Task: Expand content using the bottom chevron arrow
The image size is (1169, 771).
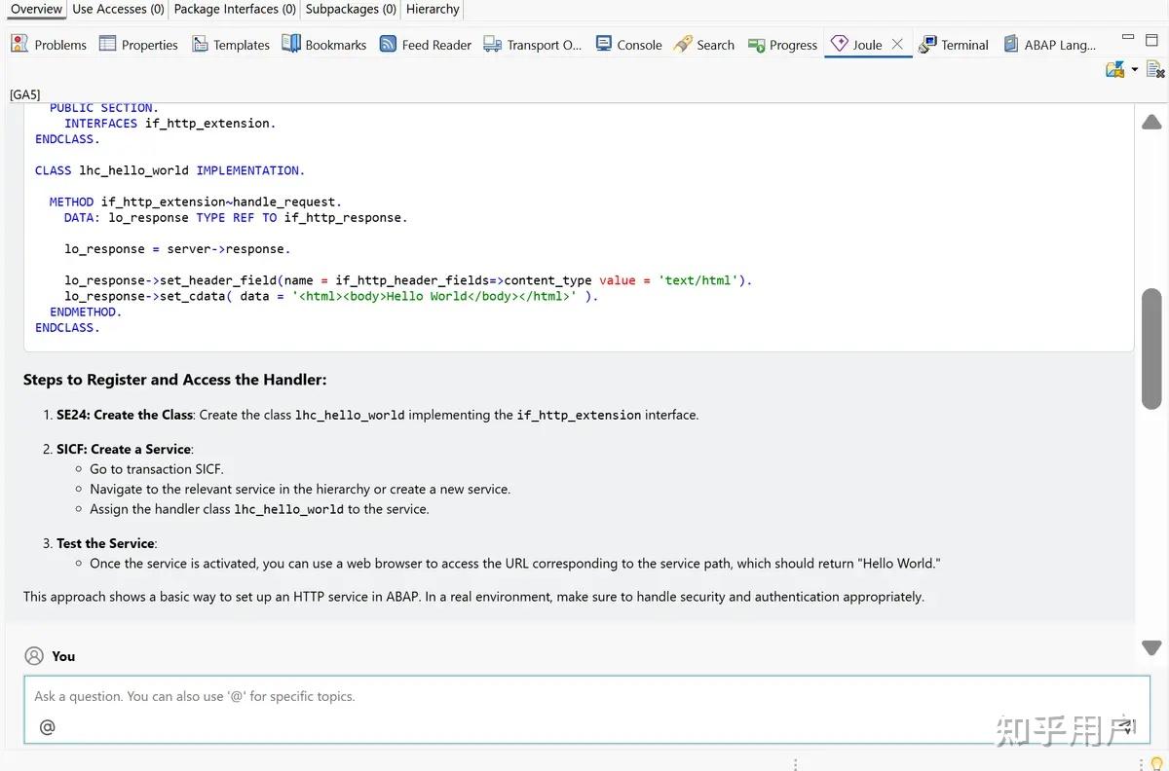Action: pyautogui.click(x=1151, y=646)
